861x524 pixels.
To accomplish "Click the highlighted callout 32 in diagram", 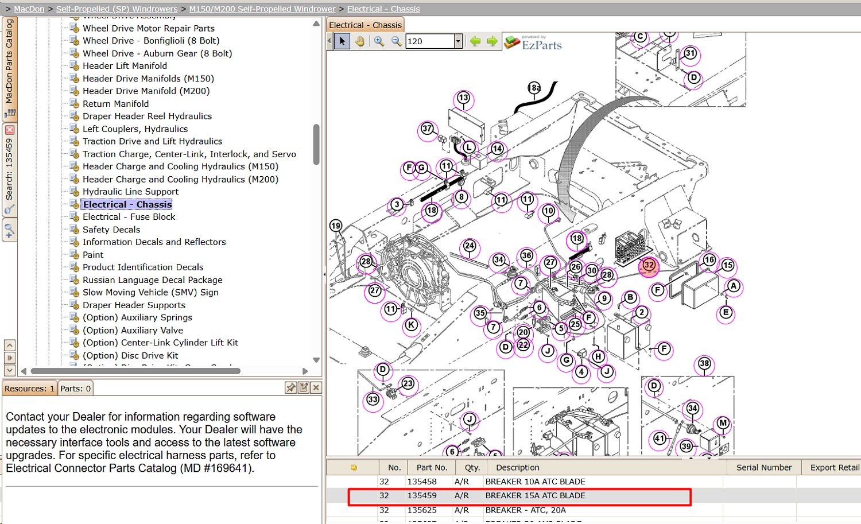I will [649, 265].
